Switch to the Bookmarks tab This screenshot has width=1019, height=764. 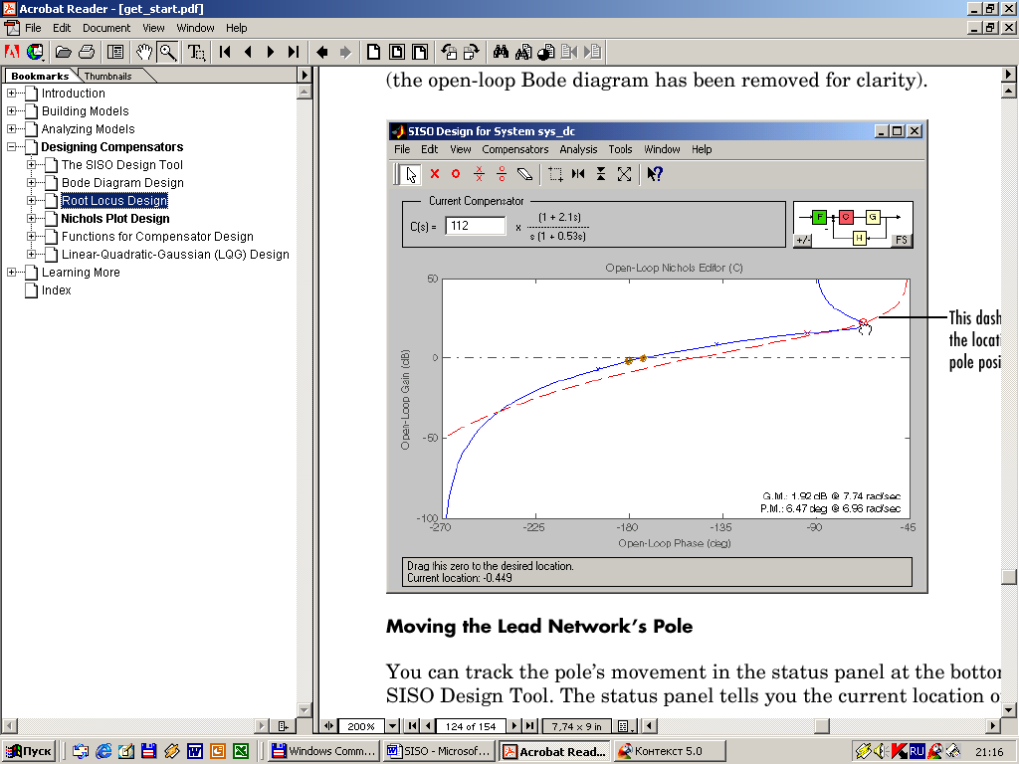click(40, 76)
